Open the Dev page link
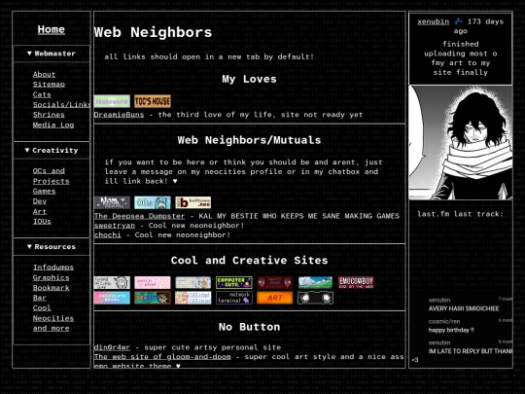 (x=40, y=201)
